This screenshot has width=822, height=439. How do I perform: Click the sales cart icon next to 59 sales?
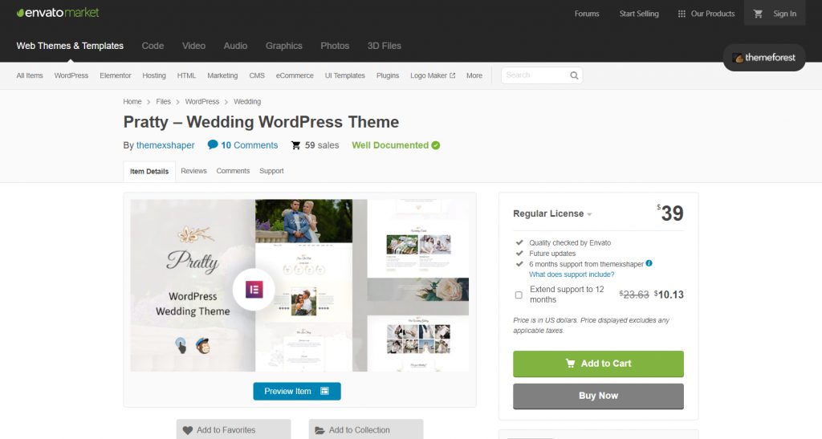point(295,145)
